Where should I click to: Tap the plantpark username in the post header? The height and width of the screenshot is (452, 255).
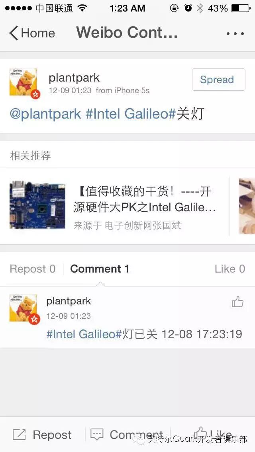pyautogui.click(x=74, y=78)
